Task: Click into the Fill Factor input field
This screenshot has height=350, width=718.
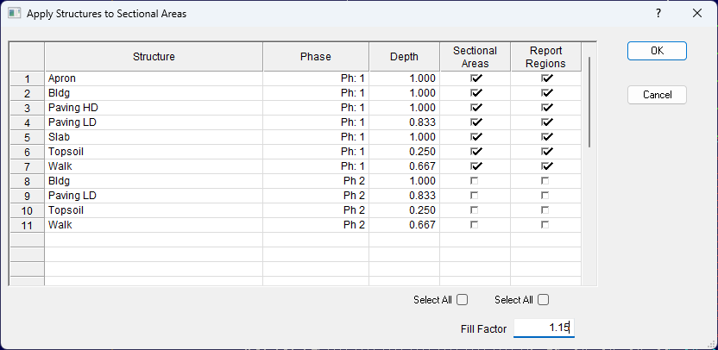Action: click(544, 328)
